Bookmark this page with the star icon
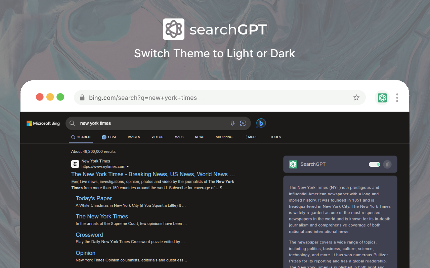The height and width of the screenshot is (268, 430). point(356,97)
